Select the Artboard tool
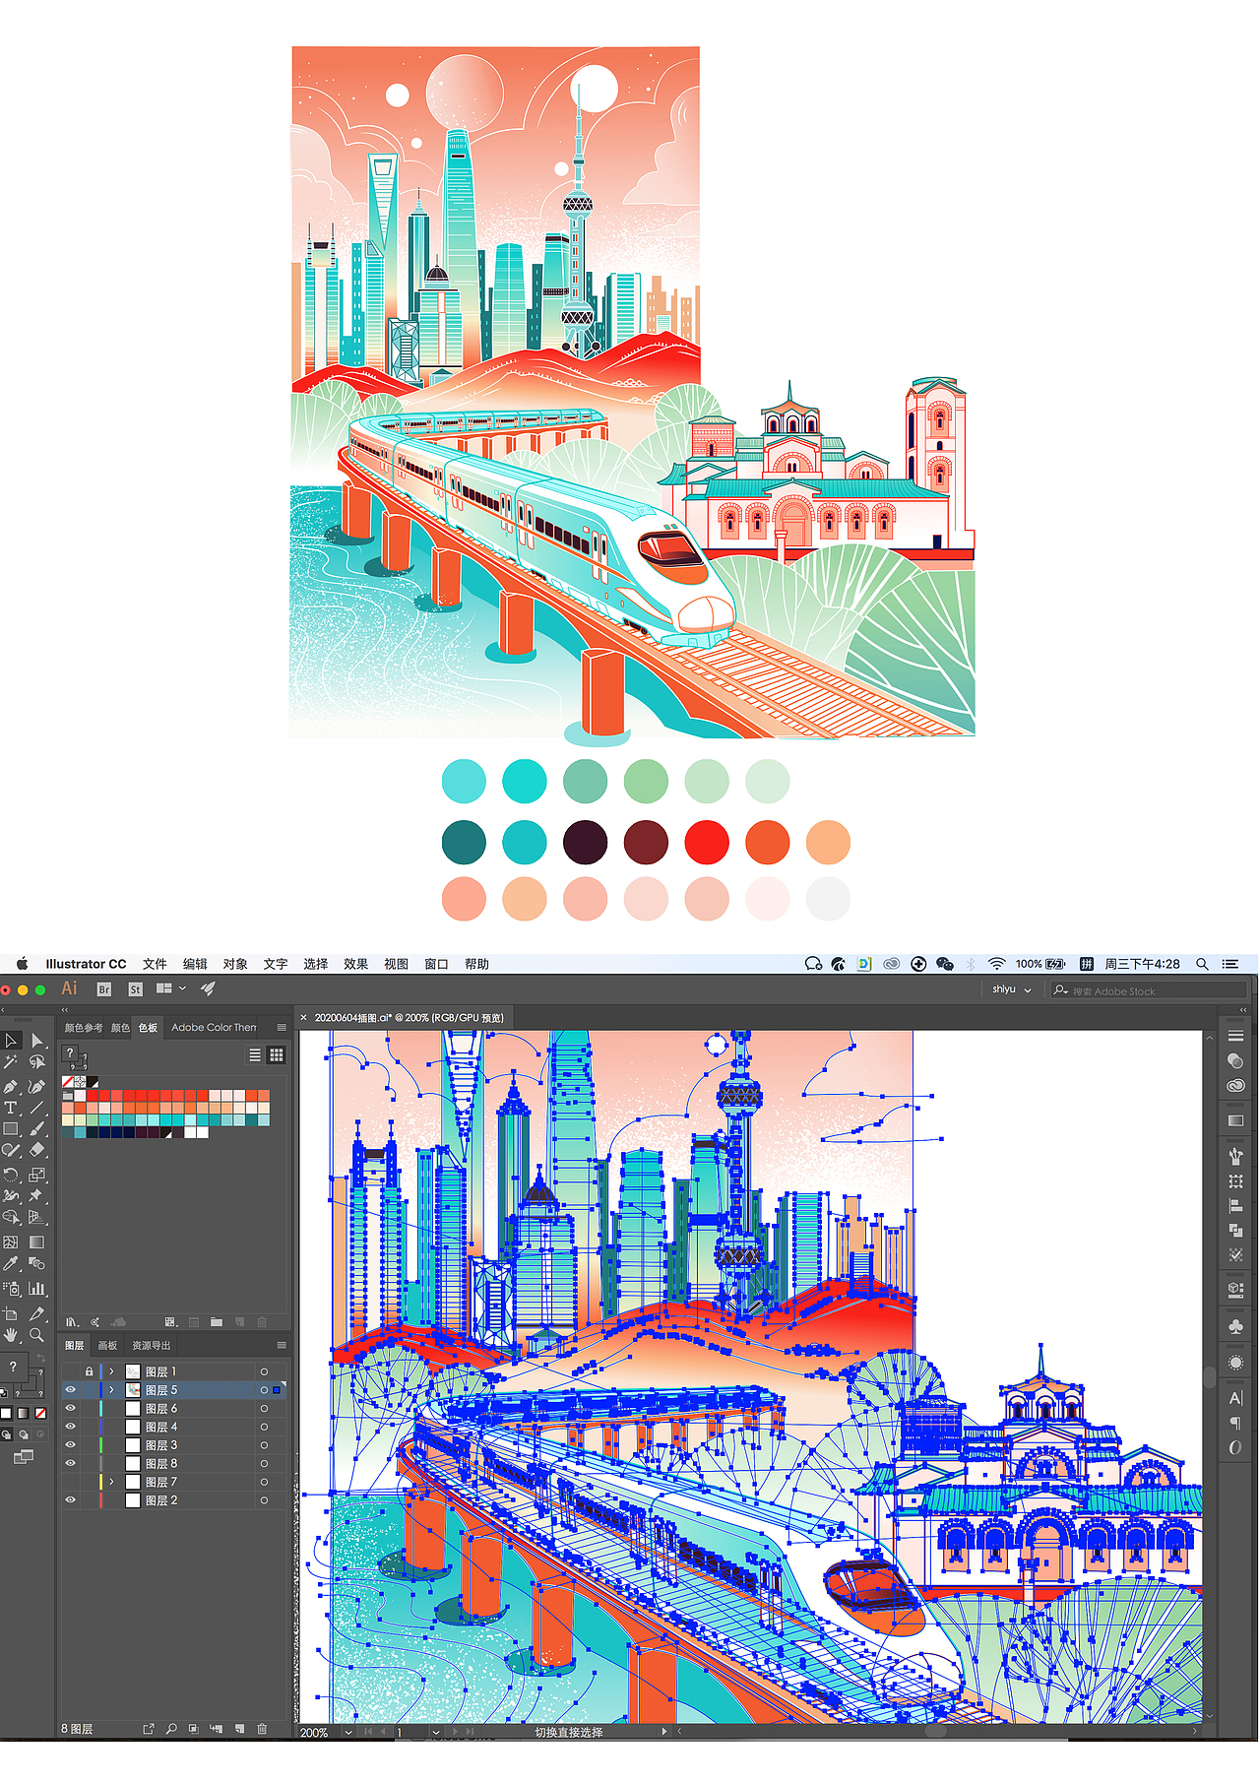Screen dimensions: 1260x1783 11,1313
